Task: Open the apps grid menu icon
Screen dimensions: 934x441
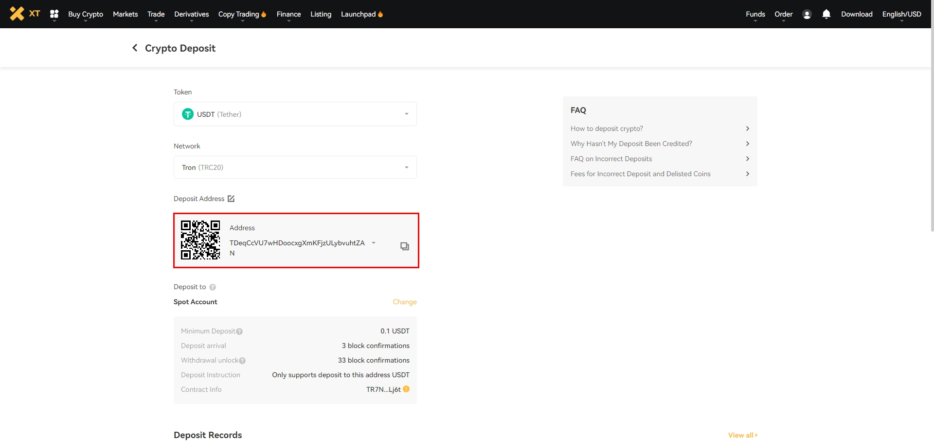Action: pos(54,14)
